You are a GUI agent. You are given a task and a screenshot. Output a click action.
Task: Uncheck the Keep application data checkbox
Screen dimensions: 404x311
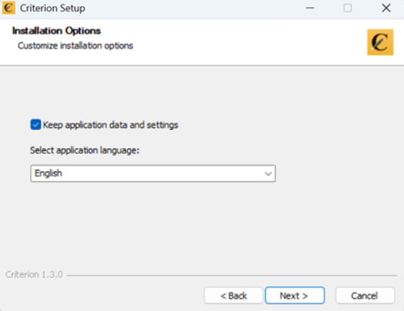coord(36,125)
